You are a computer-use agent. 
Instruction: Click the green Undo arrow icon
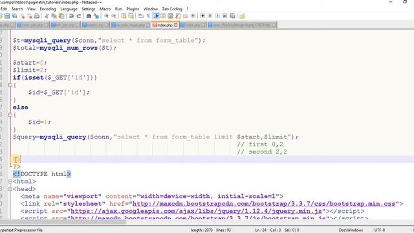[x=71, y=16]
